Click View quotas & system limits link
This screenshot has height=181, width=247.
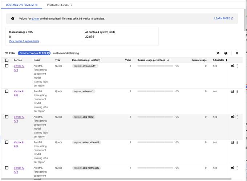pyautogui.click(x=24, y=41)
